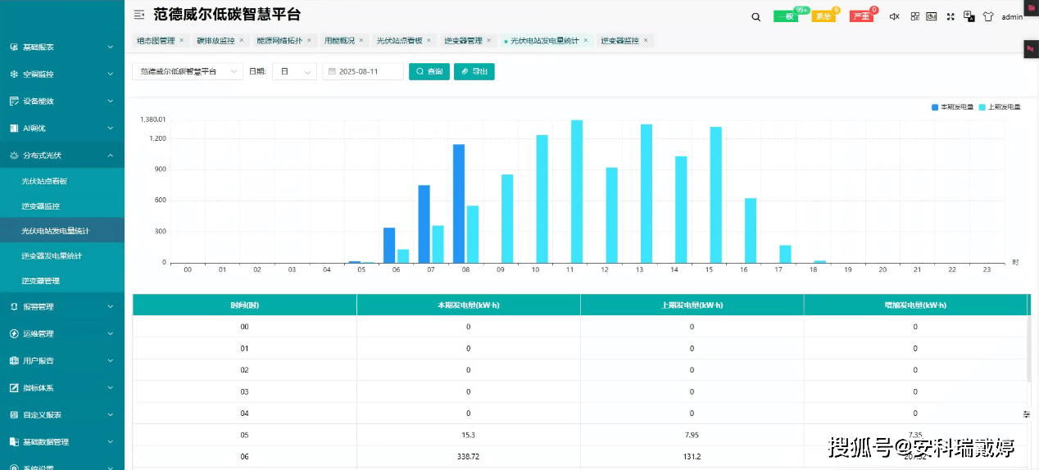Screen dimensions: 1039x470
Task: Click the 2025-08-11 date input field
Action: [363, 71]
